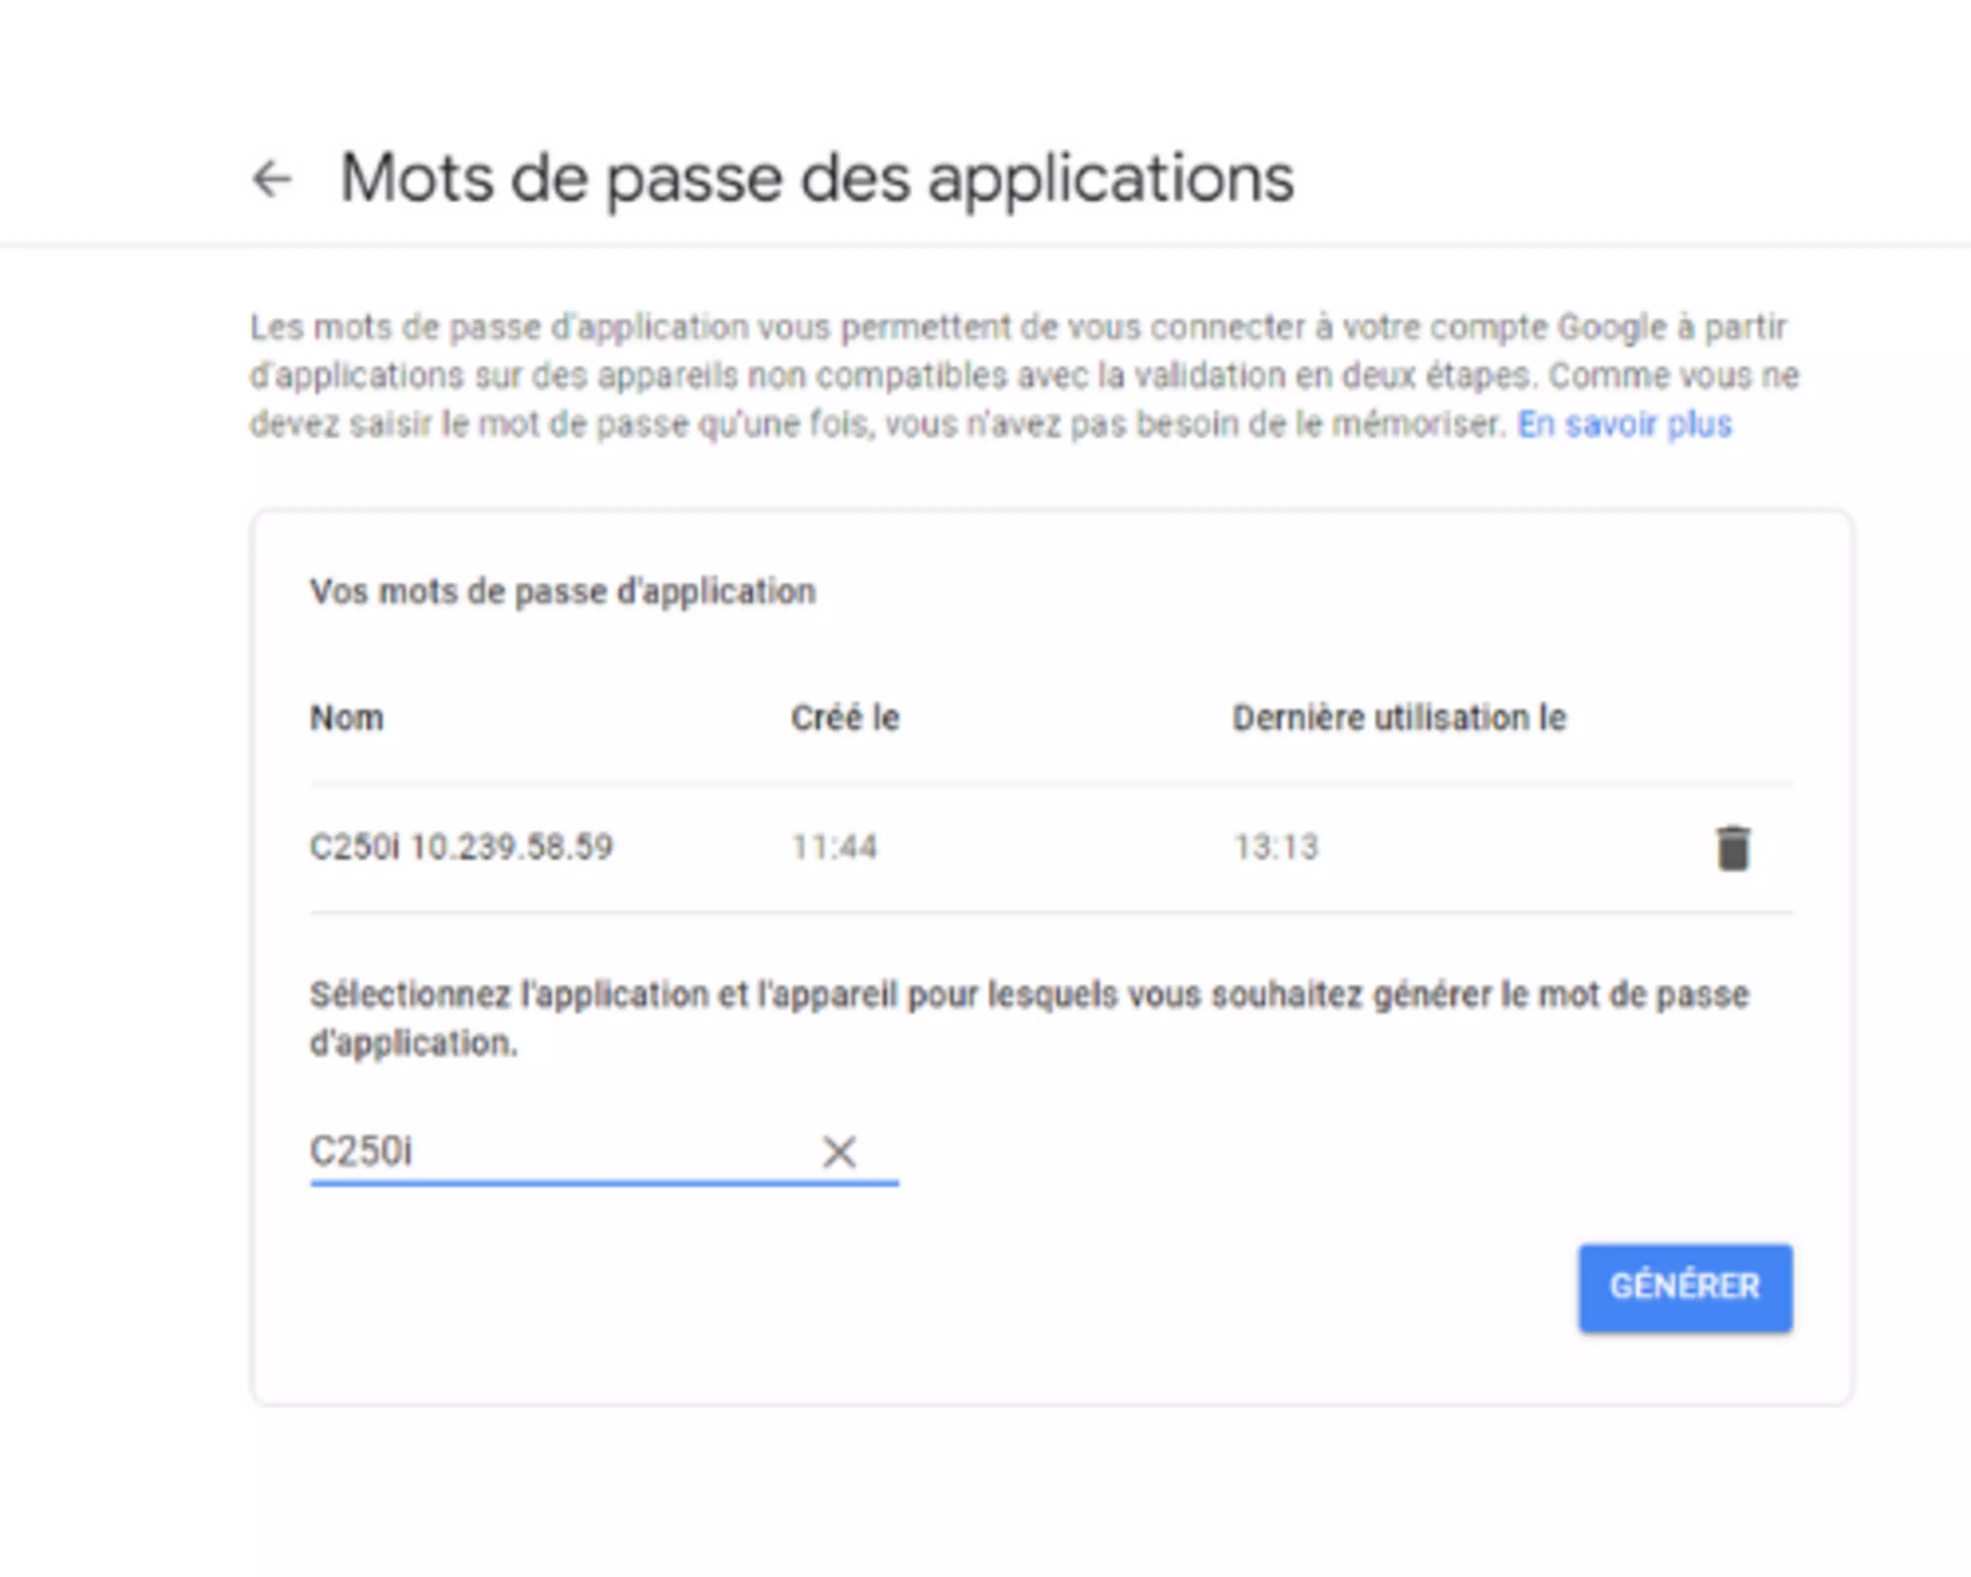This screenshot has width=1971, height=1577.
Task: Click the 'Mots de passe des applications' title
Action: [x=817, y=178]
